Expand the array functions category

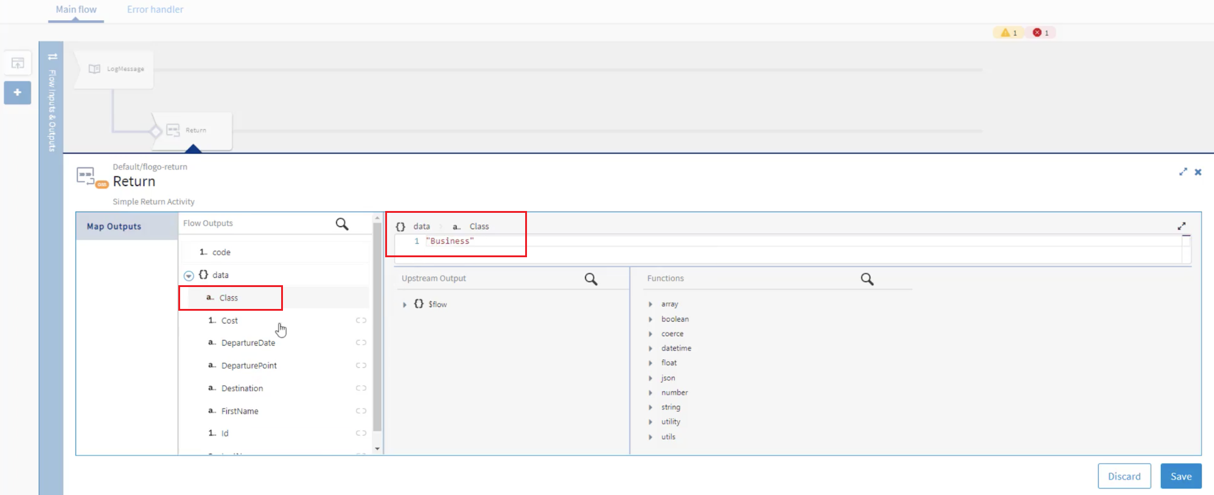[x=651, y=304]
